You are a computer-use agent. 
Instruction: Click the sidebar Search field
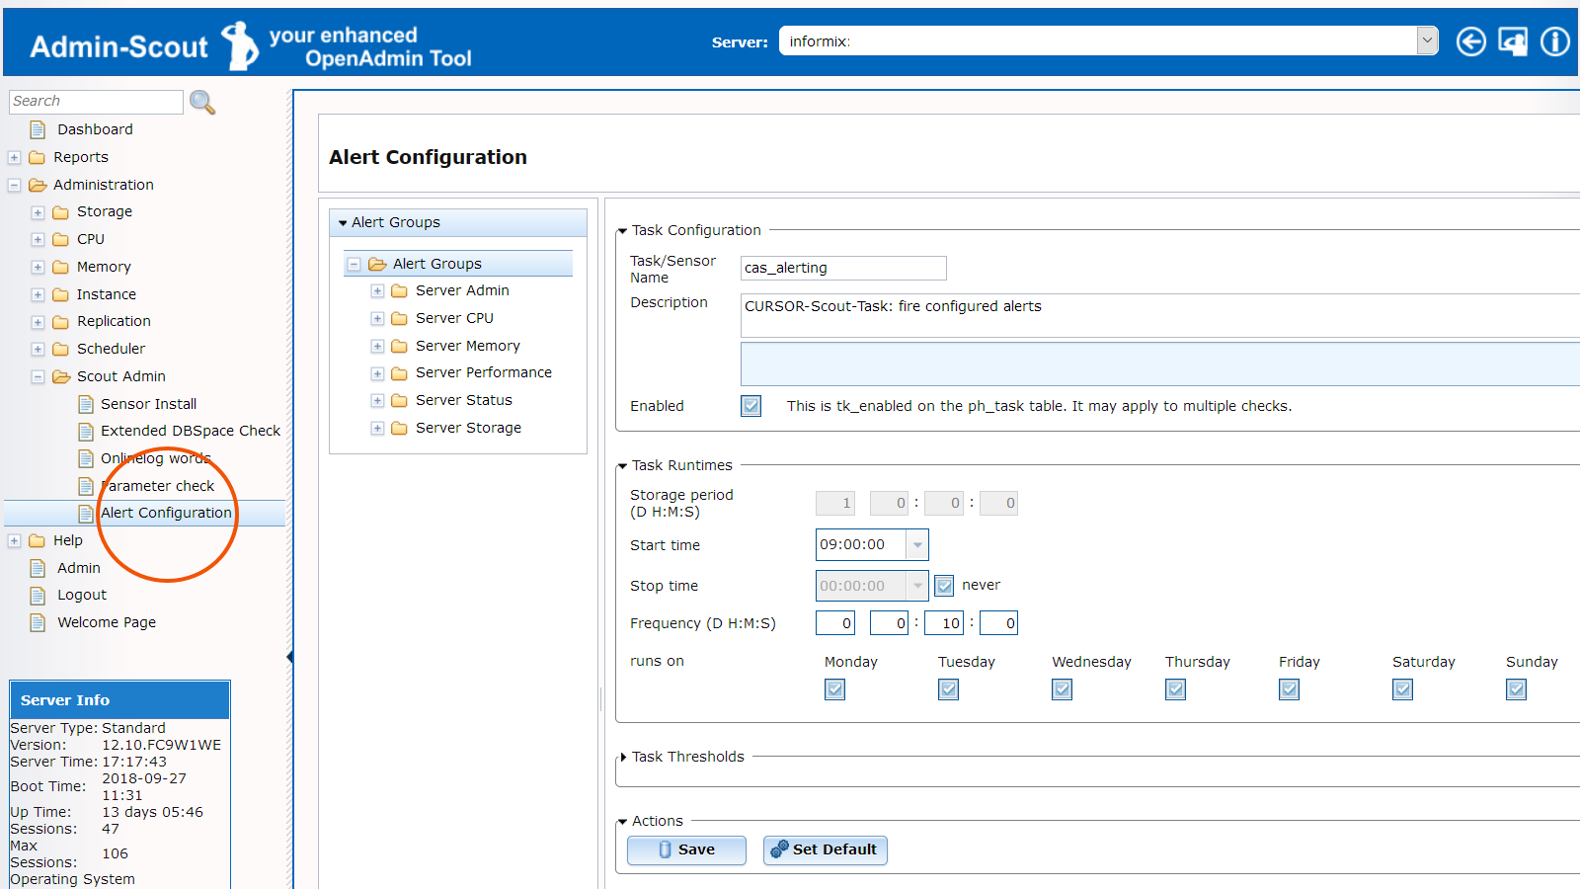point(96,102)
